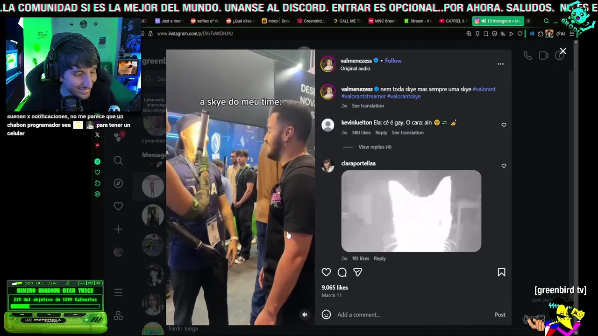Screen dimensions: 598x336
Task: Follow valmenezess
Action: [393, 61]
